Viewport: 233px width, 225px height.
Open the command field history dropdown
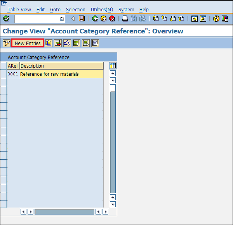click(x=62, y=19)
